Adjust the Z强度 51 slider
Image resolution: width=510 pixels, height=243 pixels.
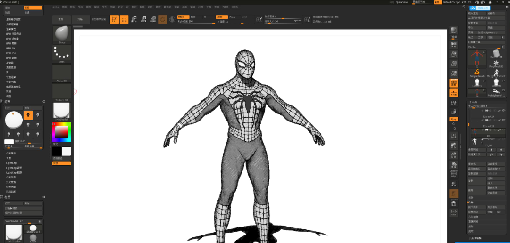234,22
